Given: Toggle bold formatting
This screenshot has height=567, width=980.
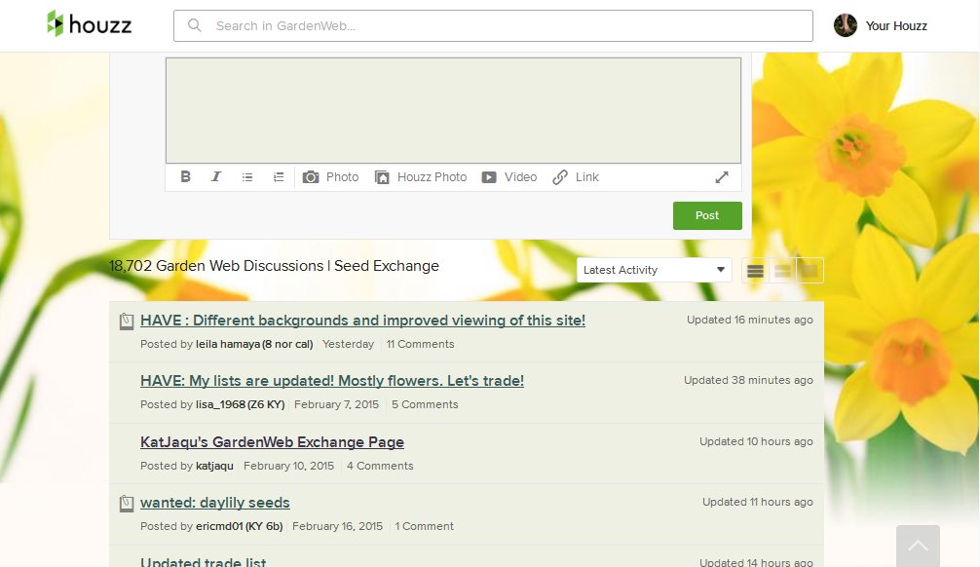Looking at the screenshot, I should [186, 177].
